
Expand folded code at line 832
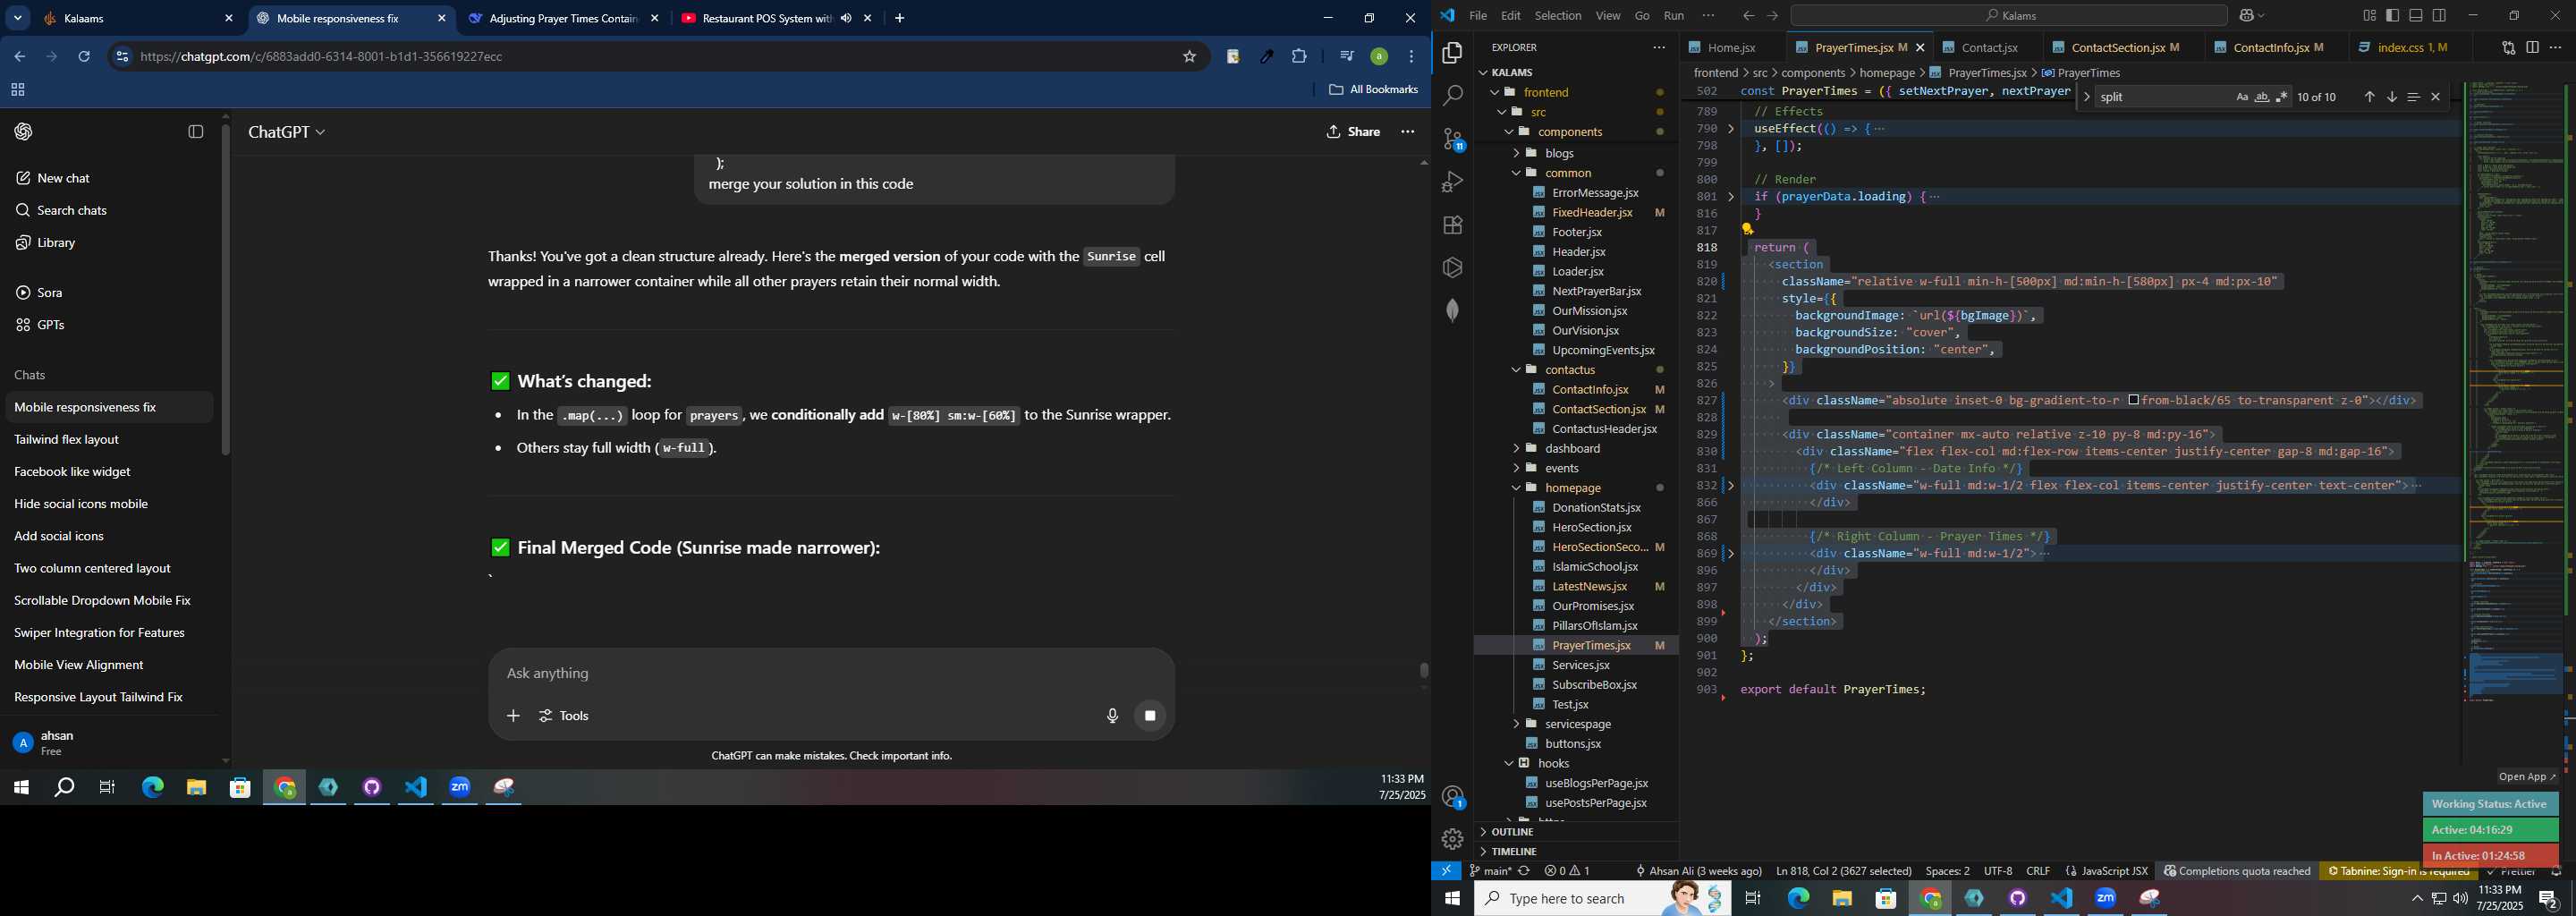coord(1731,486)
